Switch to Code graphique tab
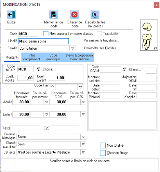The width and height of the screenshot is (160, 172). [53, 57]
